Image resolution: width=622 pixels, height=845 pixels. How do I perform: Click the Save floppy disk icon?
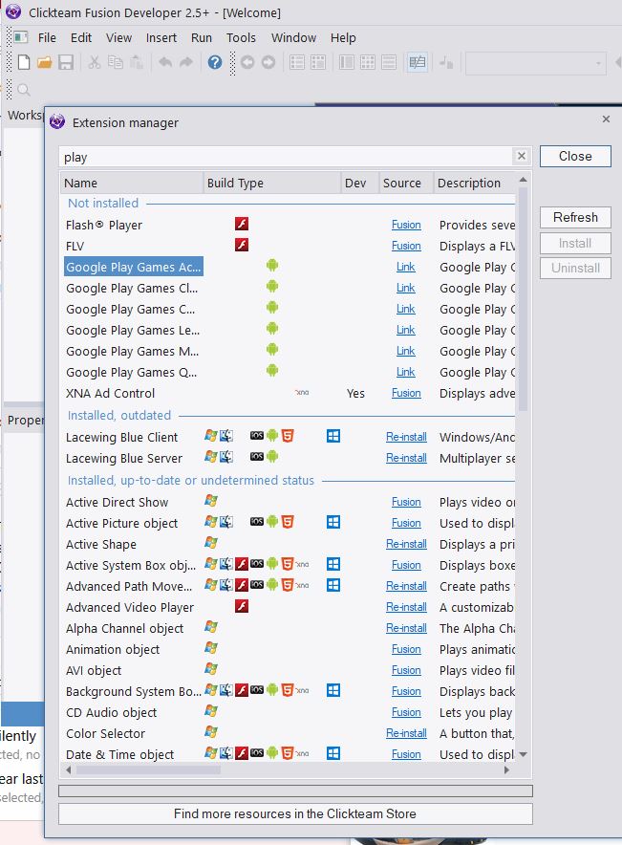[66, 62]
